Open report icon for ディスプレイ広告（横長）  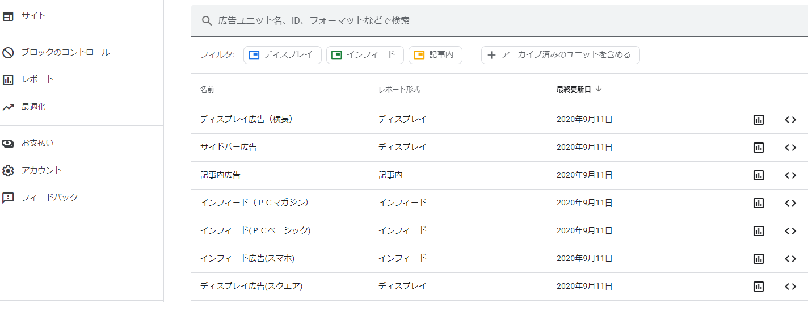[x=759, y=120]
